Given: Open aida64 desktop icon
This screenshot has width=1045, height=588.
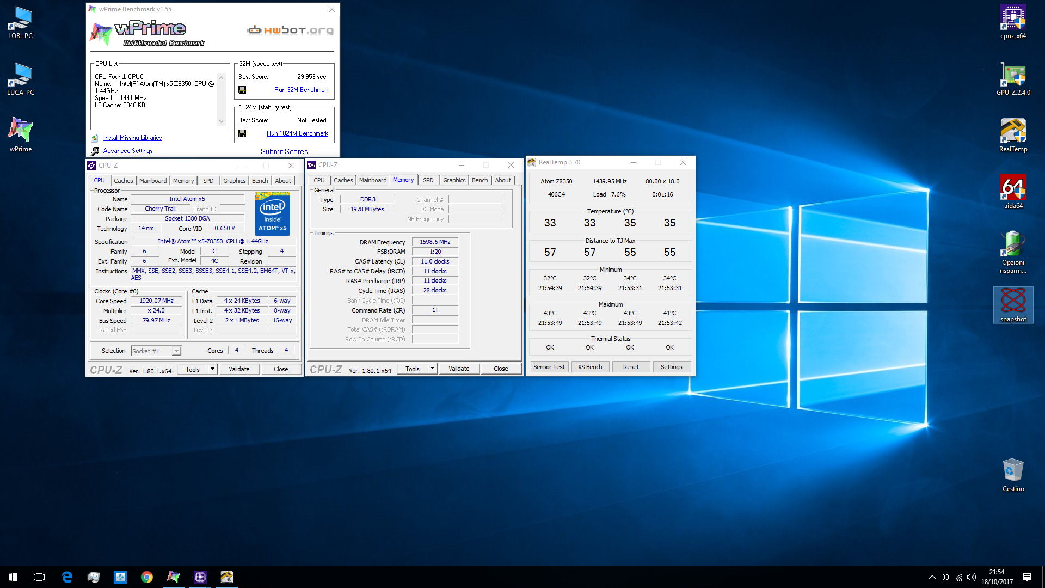Looking at the screenshot, I should (1013, 192).
